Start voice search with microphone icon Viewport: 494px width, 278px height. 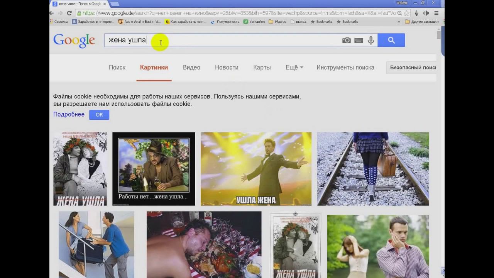pos(371,40)
